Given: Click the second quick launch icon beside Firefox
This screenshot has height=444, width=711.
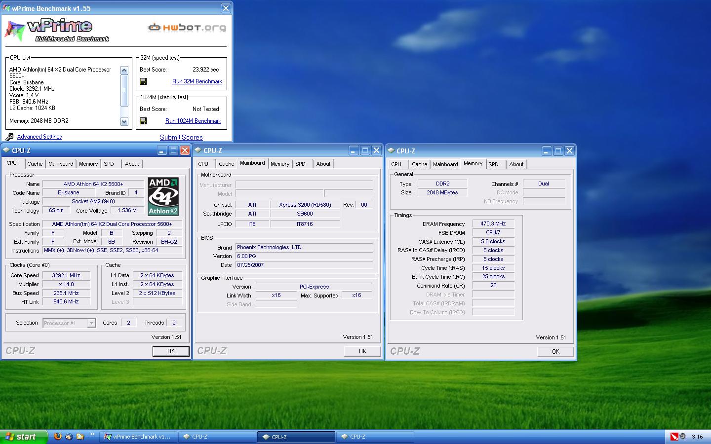Looking at the screenshot, I should [69, 436].
